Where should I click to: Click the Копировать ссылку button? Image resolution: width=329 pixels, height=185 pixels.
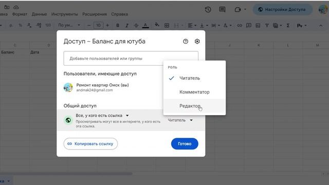tap(90, 144)
